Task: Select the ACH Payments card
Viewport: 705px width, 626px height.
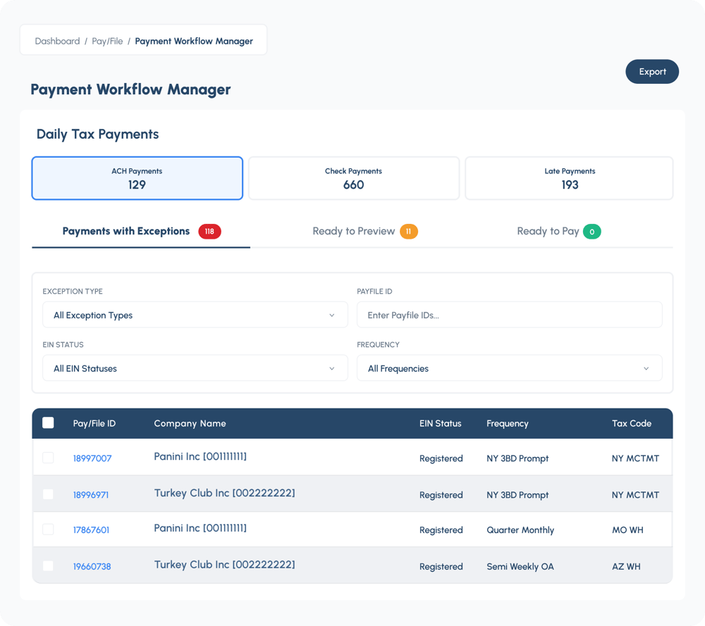Action: coord(137,177)
